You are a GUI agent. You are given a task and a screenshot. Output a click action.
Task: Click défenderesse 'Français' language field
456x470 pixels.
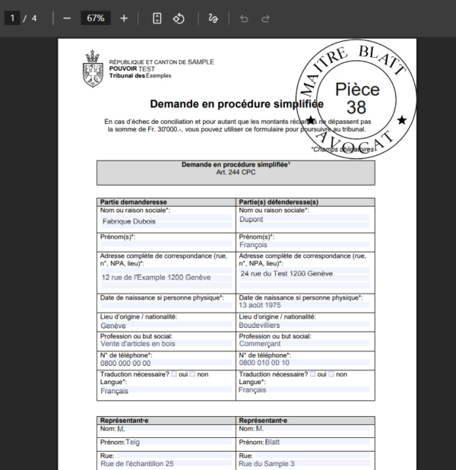[x=305, y=389]
